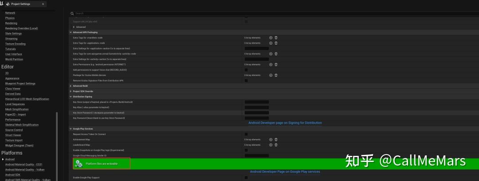Viewport: 479px width, 181px height.
Task: Click the sidebar vertical scrollbar
Action: click(56, 147)
